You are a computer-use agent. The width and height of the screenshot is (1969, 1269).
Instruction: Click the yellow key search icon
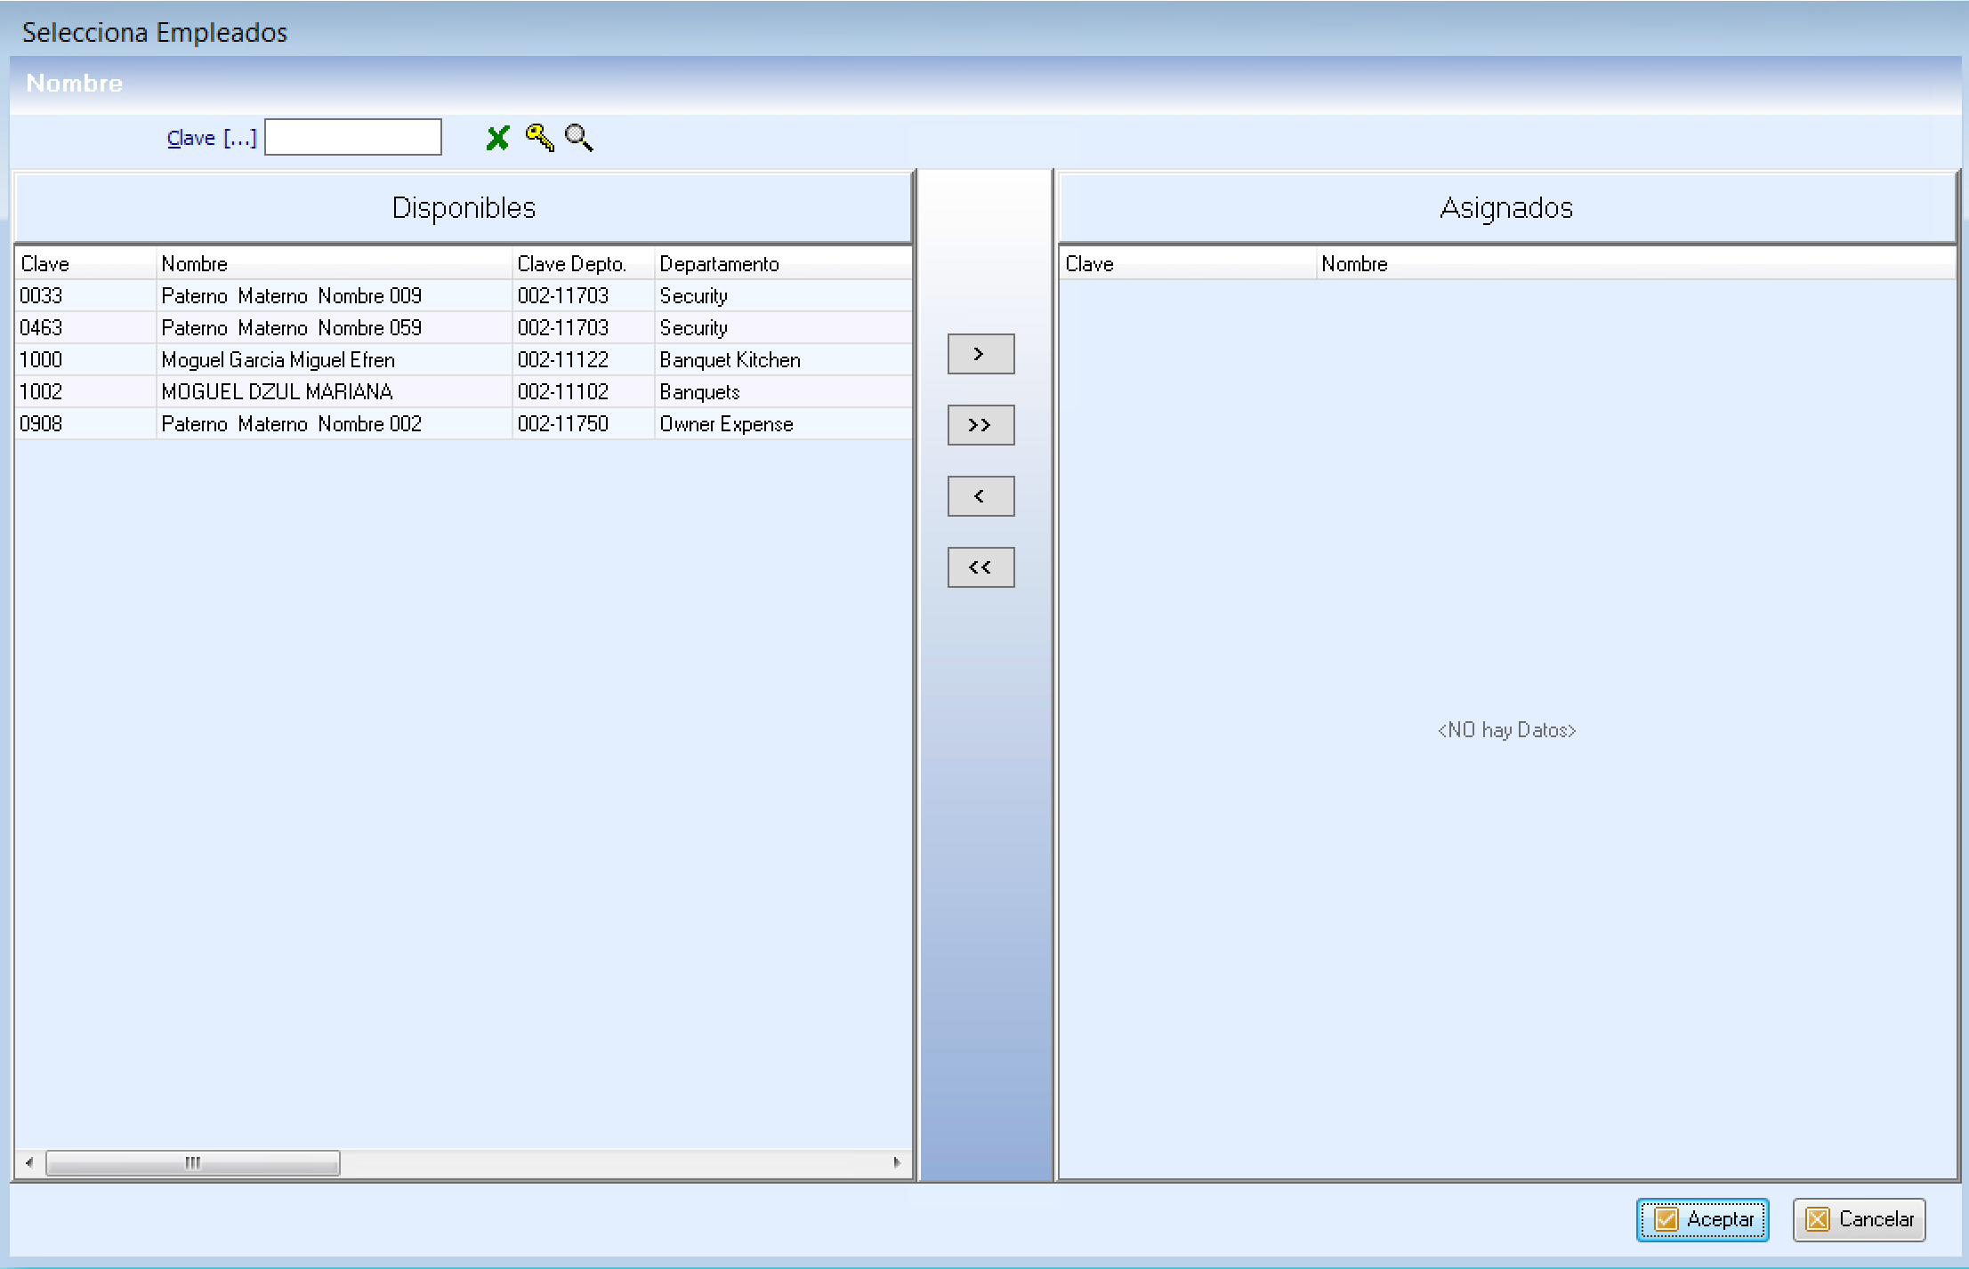(x=539, y=138)
